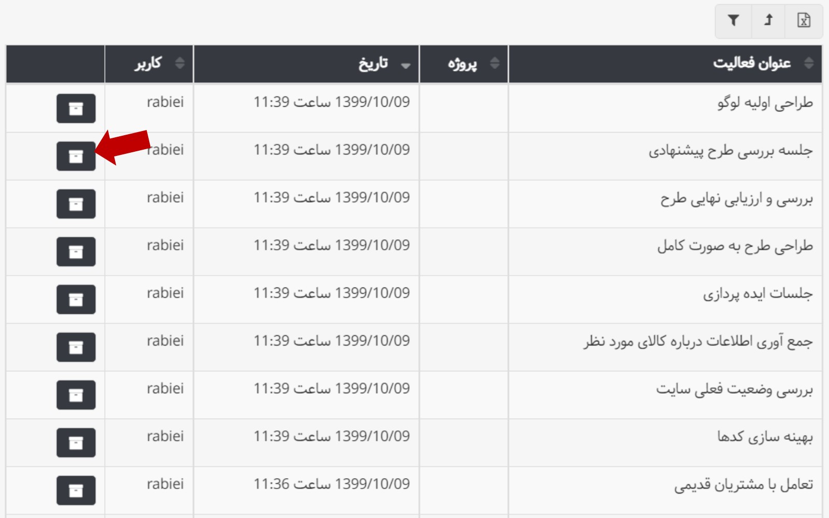Archive the طراحی طرح به صورت کامل row

pos(76,252)
